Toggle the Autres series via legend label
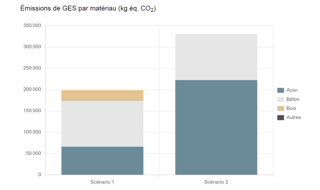320x190 pixels. [x=293, y=117]
